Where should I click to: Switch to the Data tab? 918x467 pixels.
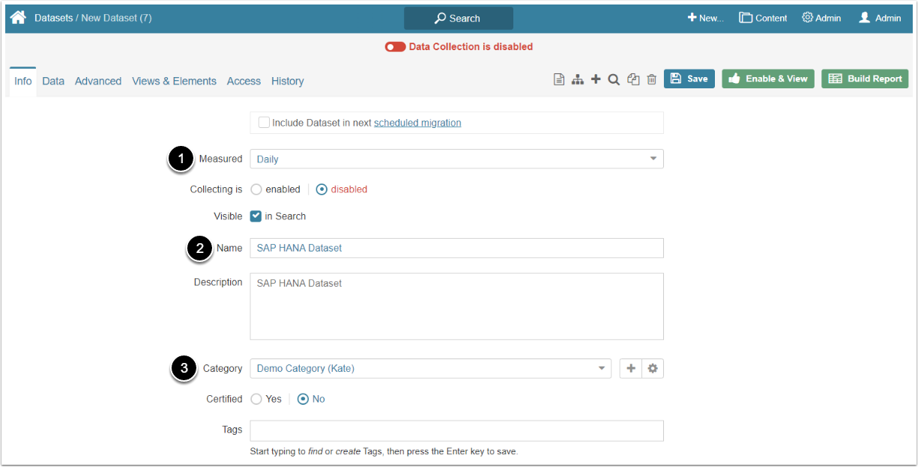(x=53, y=81)
